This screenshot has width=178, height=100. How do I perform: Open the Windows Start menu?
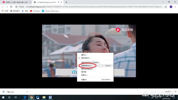[3, 97]
